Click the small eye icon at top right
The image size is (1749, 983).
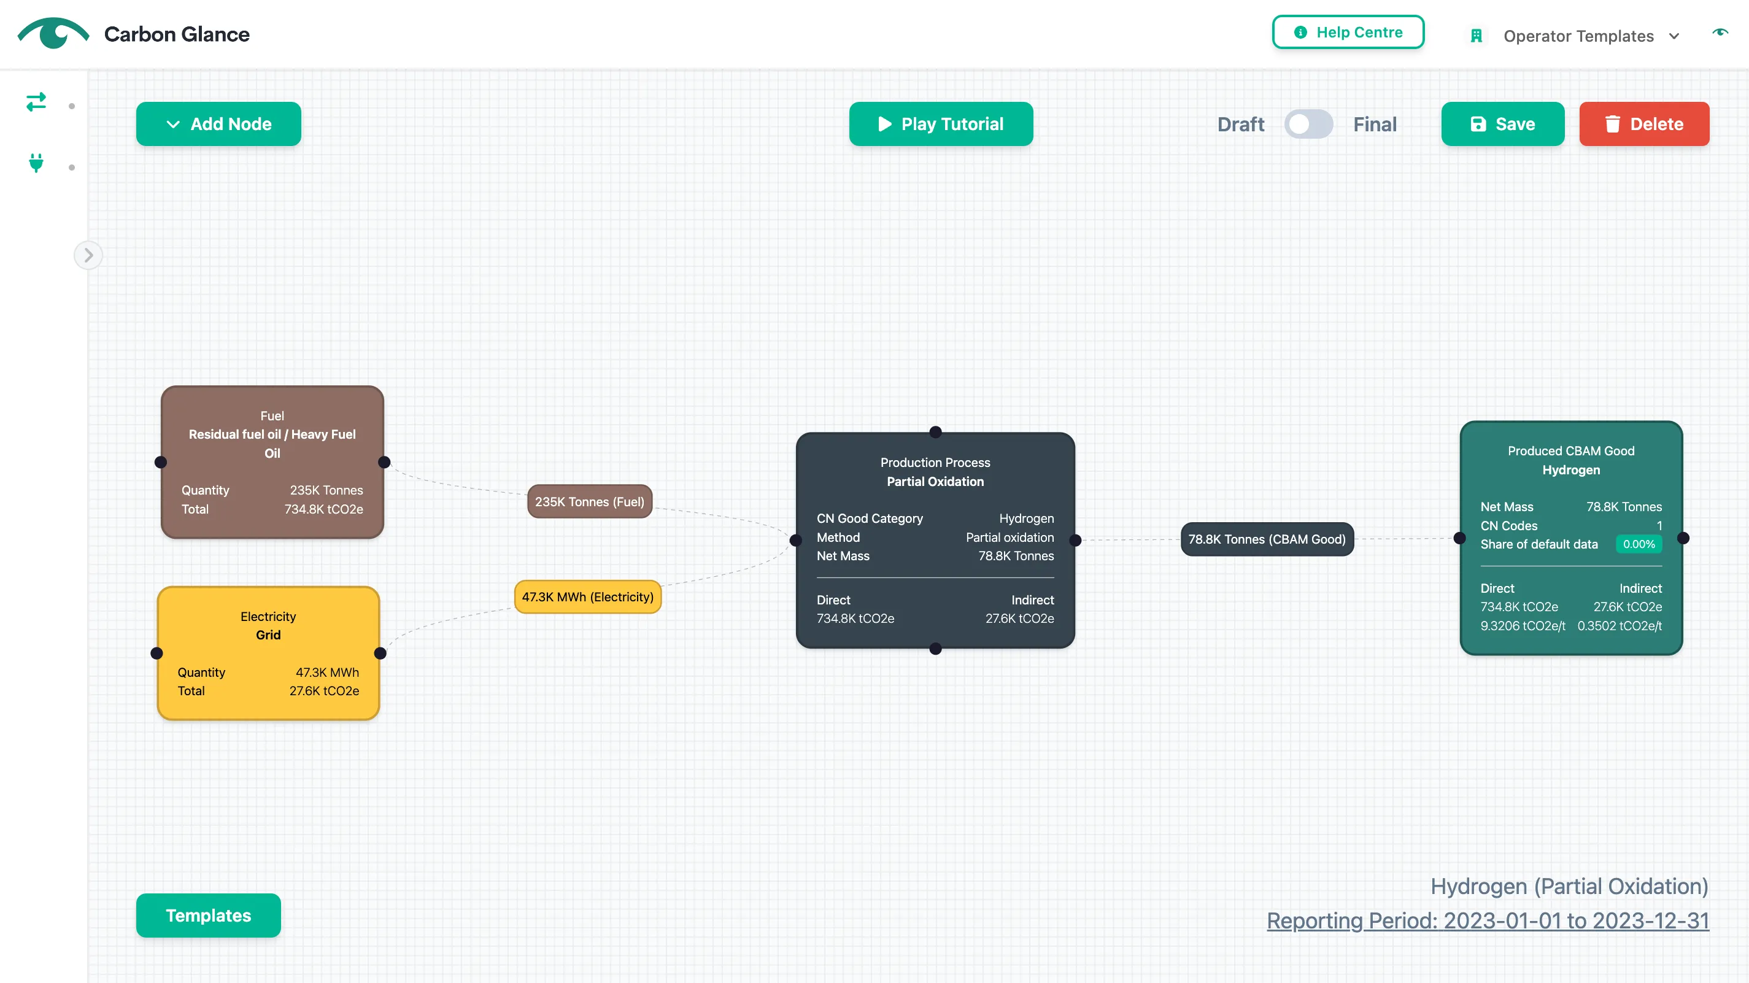pos(1720,32)
